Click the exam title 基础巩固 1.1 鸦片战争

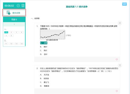coord(77,7)
